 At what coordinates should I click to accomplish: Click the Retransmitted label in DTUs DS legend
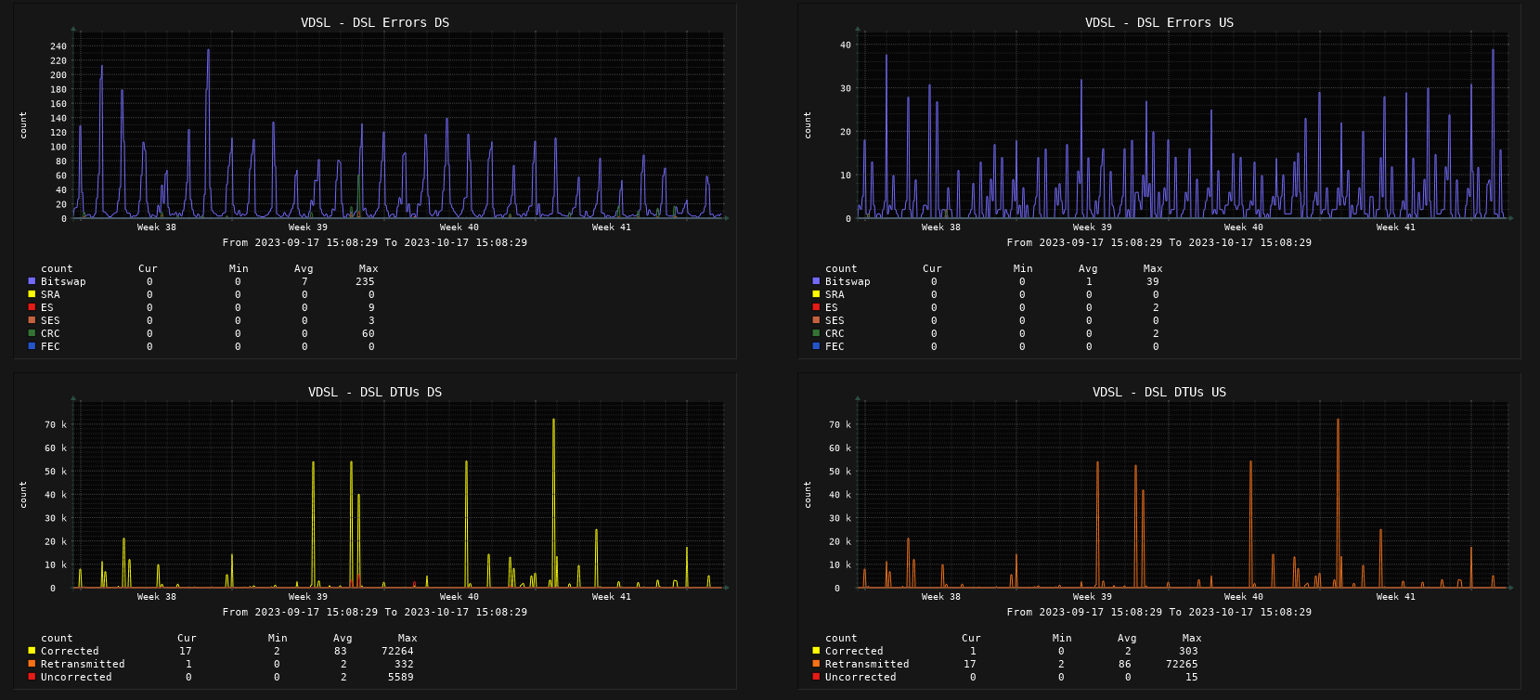(x=83, y=664)
